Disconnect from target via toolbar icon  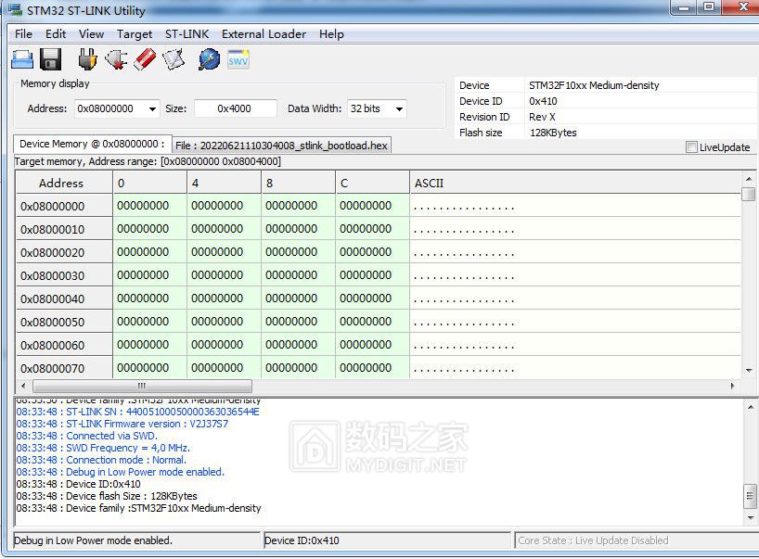point(116,60)
